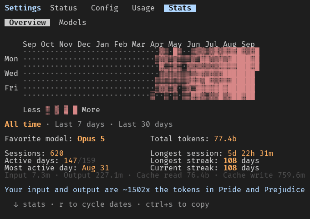310x219 pixels.
Task: Open the Usage tab
Action: 143,8
